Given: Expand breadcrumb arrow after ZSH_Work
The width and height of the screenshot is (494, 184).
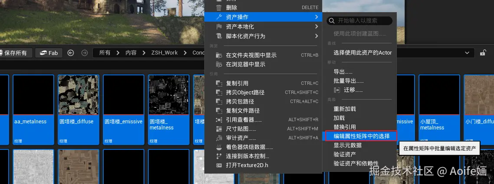Looking at the screenshot, I should click(x=185, y=53).
